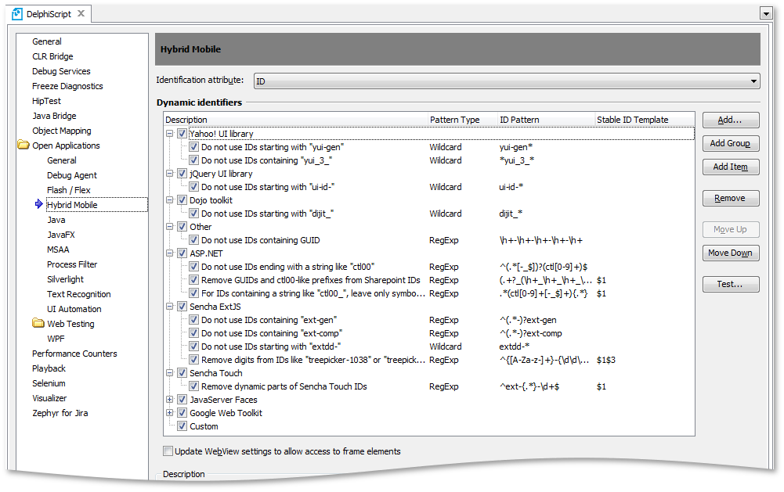Image resolution: width=784 pixels, height=492 pixels.
Task: Click the Move Down button
Action: 730,253
